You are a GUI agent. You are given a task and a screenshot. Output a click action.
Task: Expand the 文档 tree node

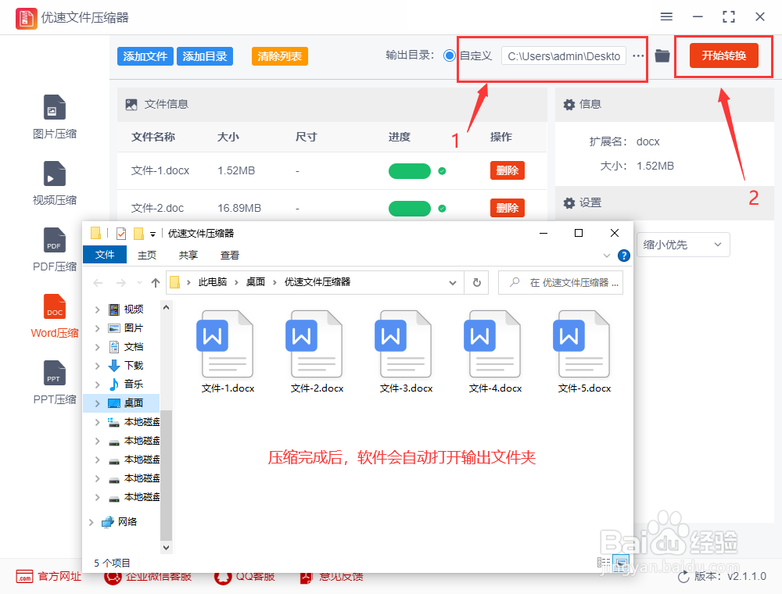pyautogui.click(x=97, y=347)
